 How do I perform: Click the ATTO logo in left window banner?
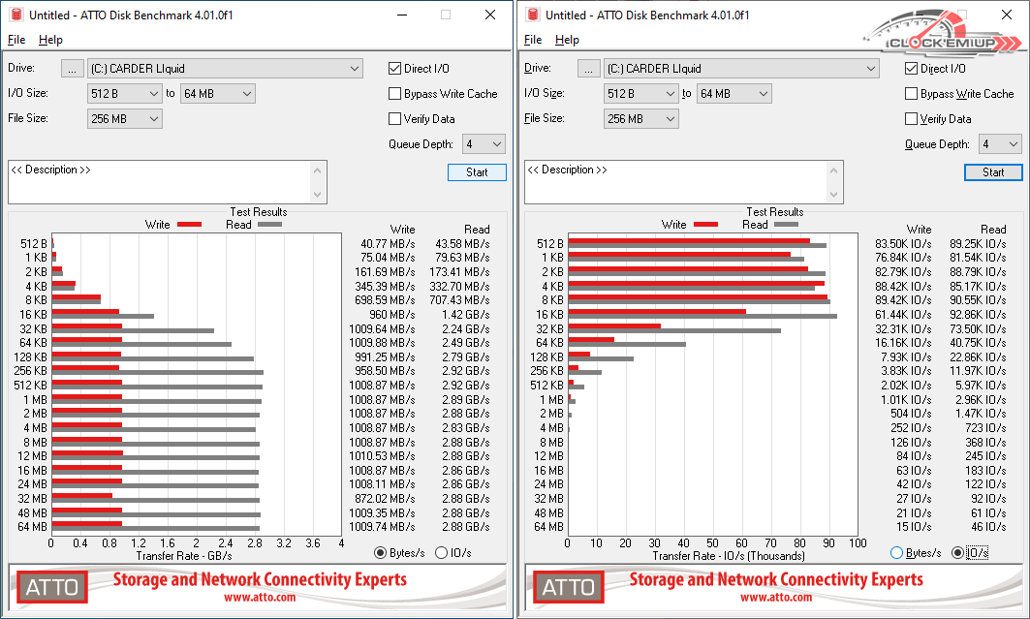coord(51,586)
